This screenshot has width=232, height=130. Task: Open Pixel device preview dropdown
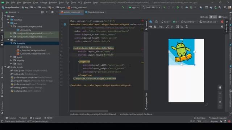pyautogui.click(x=166, y=22)
